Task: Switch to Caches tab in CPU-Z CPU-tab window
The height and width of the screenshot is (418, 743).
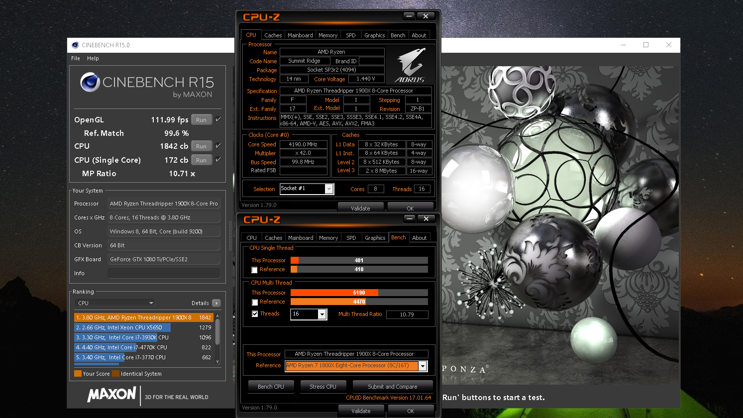Action: click(x=273, y=35)
